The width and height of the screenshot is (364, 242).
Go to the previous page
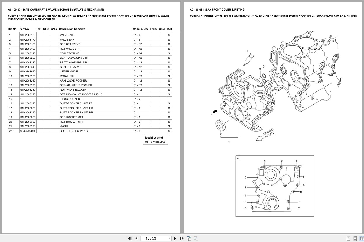click(x=136, y=238)
